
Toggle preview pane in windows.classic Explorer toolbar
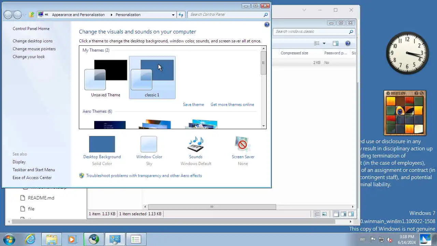[336, 43]
